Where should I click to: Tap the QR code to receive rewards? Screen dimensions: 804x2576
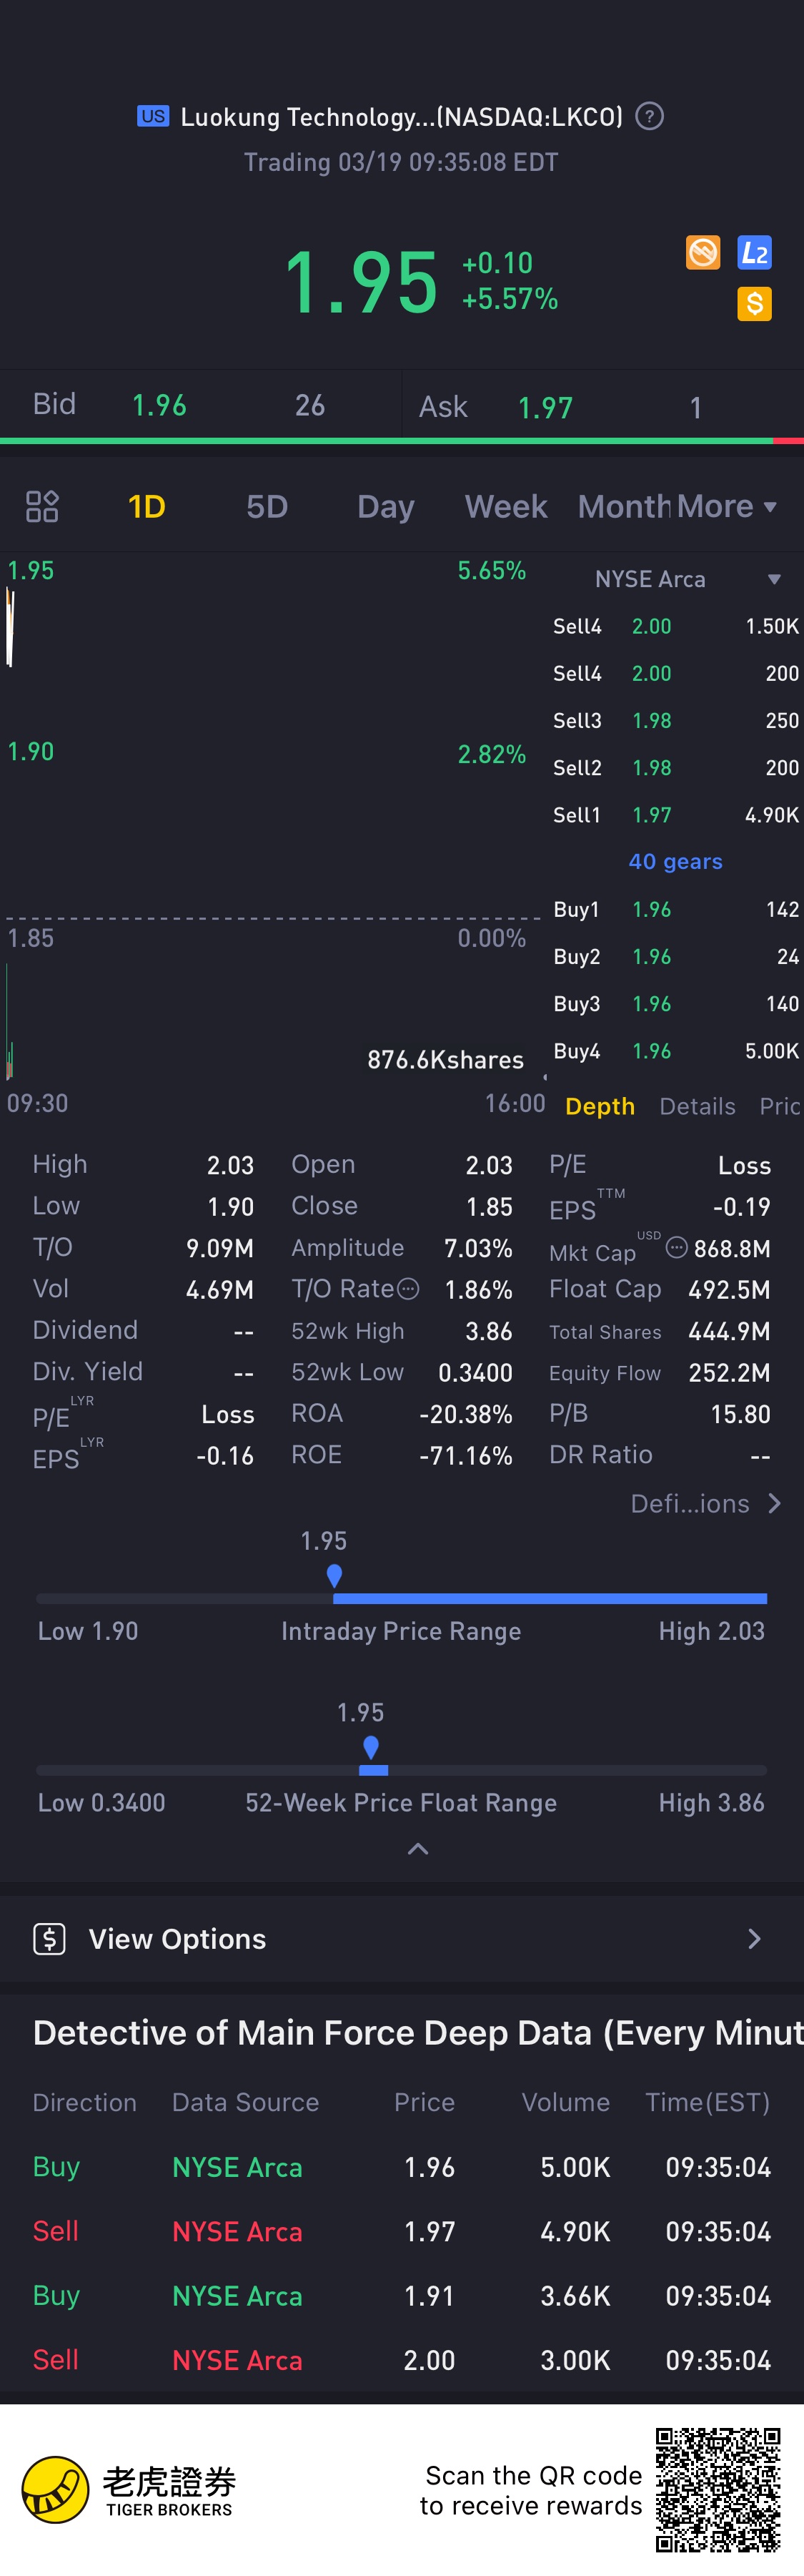[x=717, y=2489]
